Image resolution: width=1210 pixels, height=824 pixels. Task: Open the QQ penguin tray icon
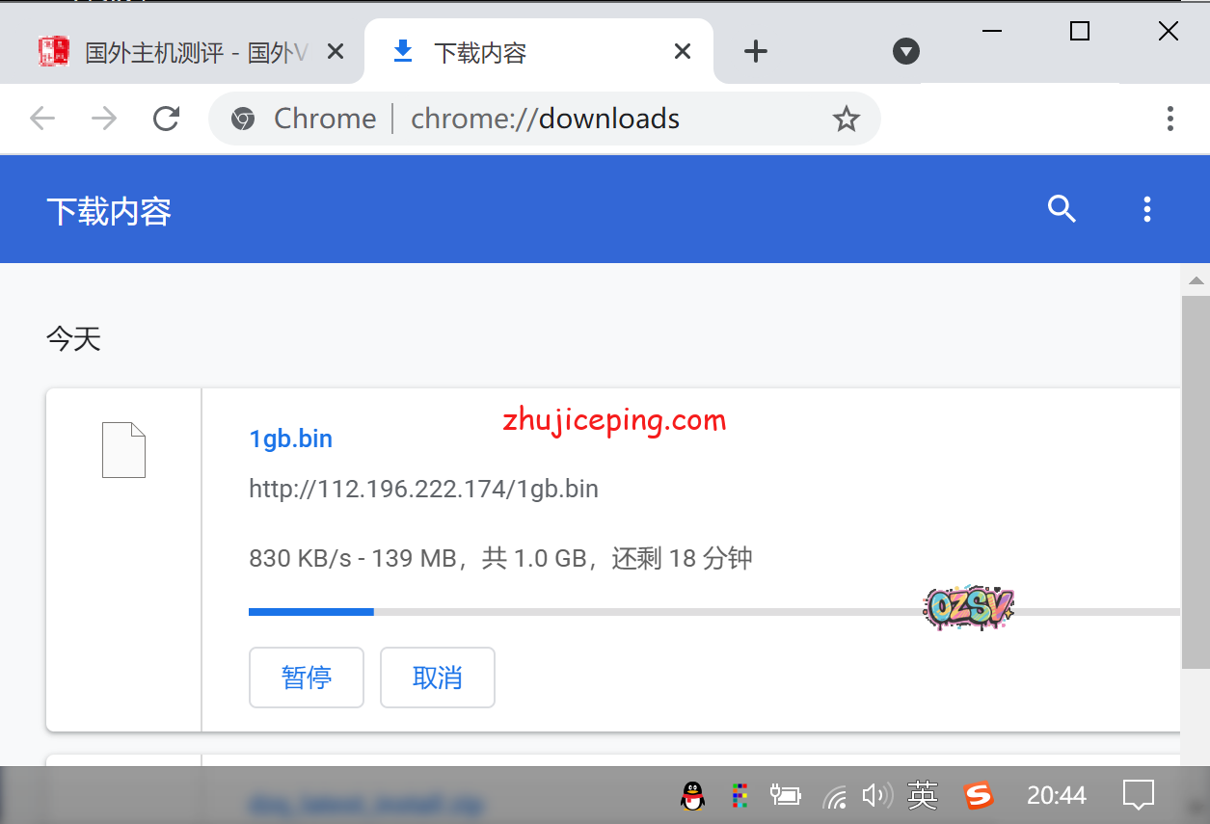pos(691,795)
